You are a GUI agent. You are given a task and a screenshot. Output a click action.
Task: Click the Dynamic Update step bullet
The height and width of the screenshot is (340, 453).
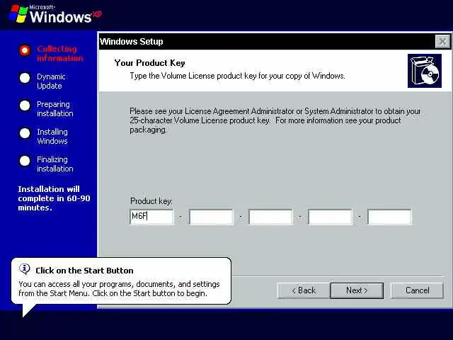click(25, 78)
